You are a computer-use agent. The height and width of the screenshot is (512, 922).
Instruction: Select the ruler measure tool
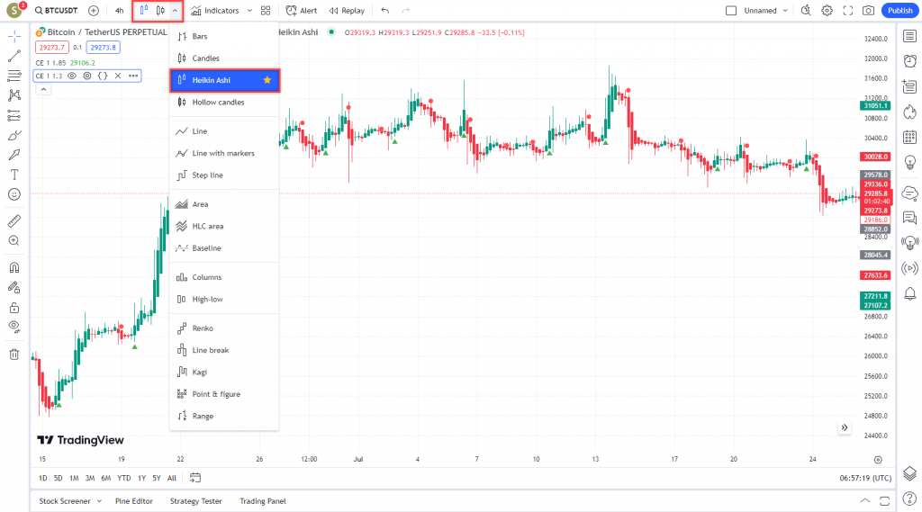pos(14,221)
